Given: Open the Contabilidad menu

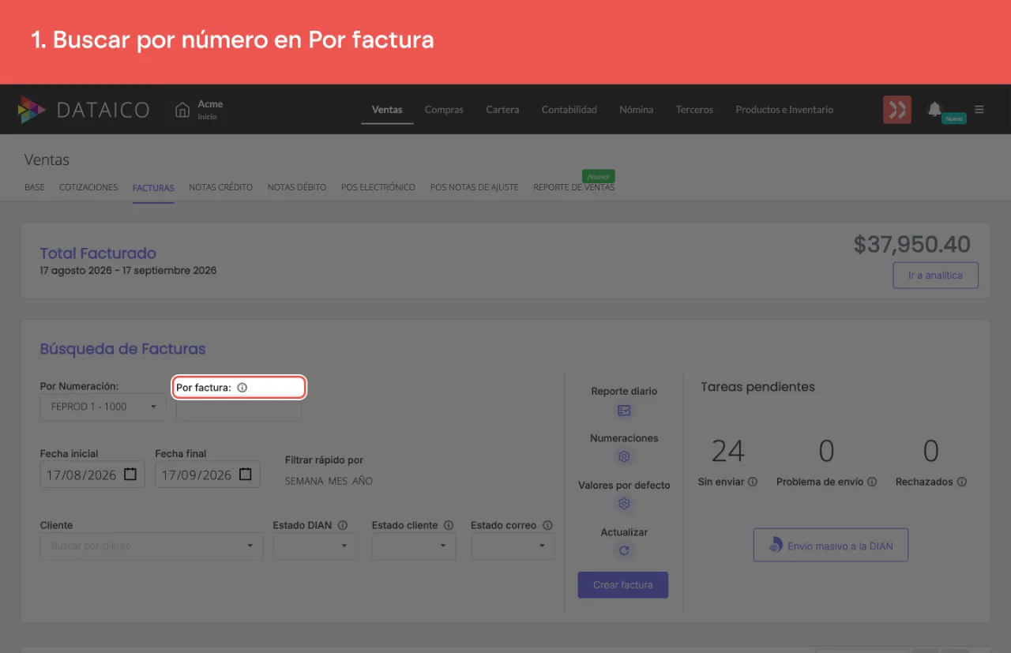Looking at the screenshot, I should [x=569, y=110].
